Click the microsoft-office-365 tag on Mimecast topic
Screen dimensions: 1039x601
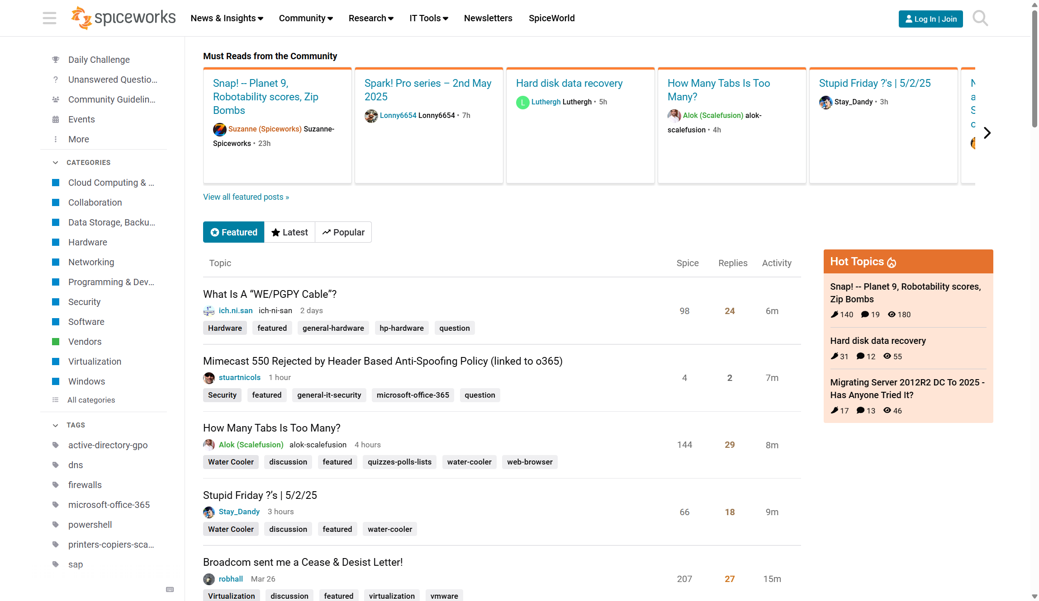pos(413,395)
